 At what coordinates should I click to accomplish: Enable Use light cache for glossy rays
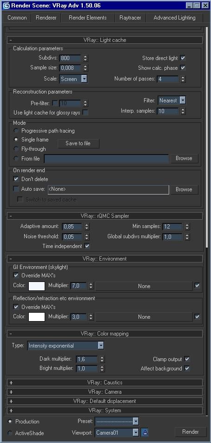[85, 113]
